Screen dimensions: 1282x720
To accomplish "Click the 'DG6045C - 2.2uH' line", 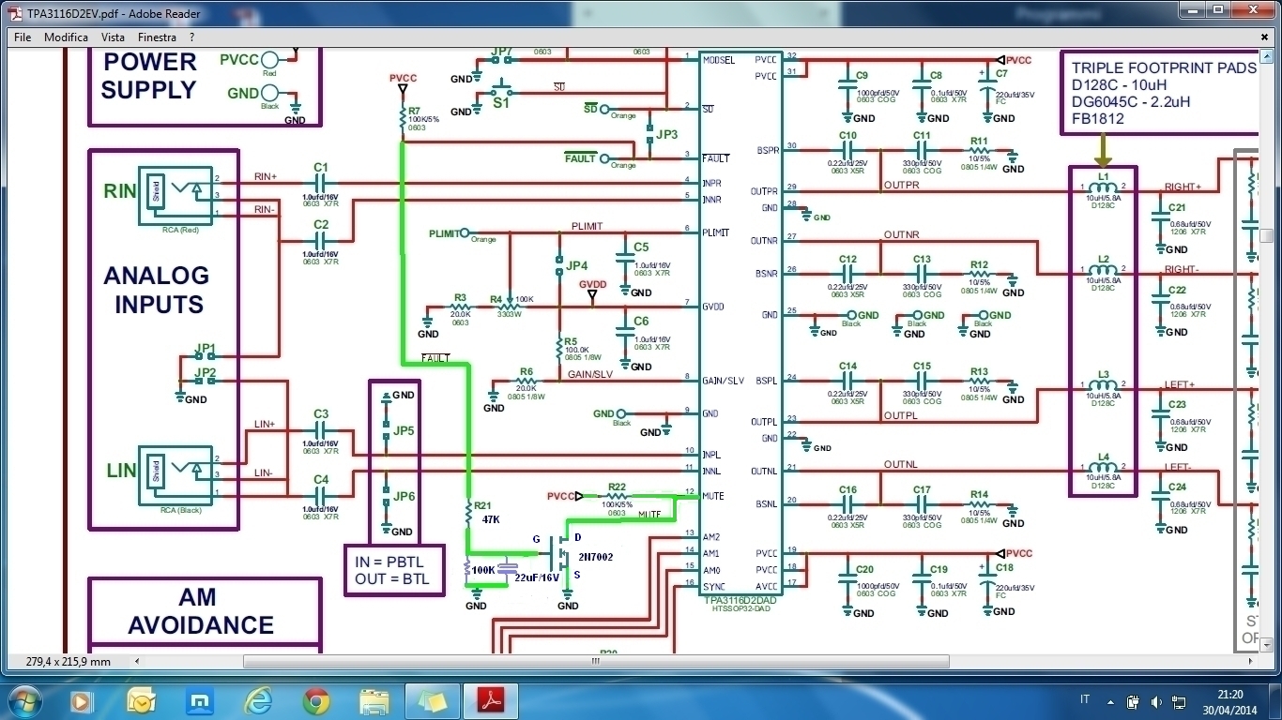I will [x=1131, y=102].
